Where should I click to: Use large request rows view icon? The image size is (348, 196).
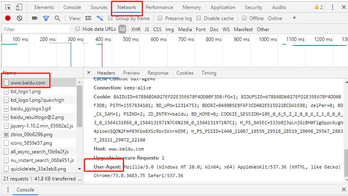88,18
